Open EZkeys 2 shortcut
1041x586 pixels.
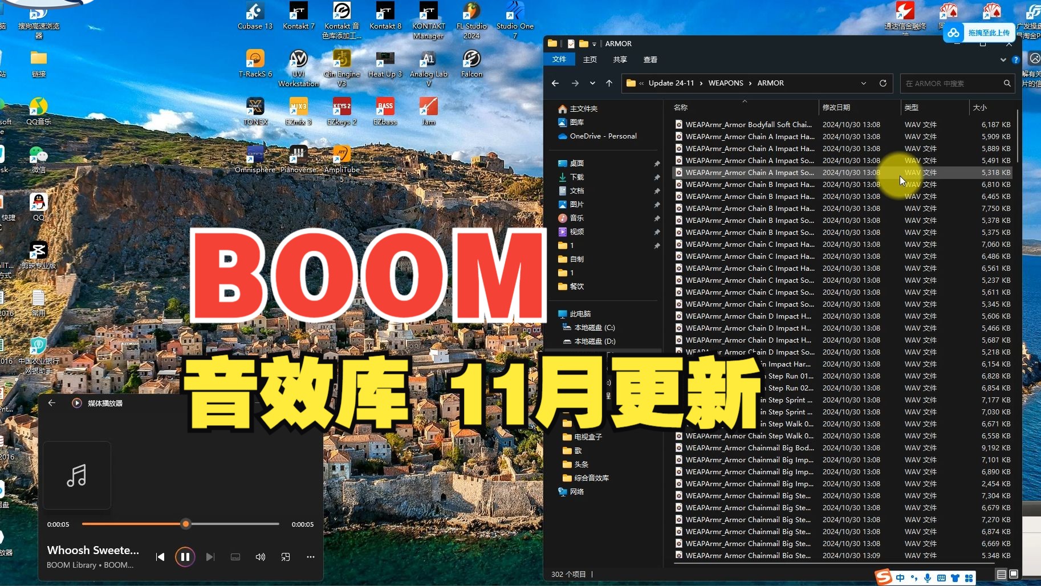(x=341, y=112)
